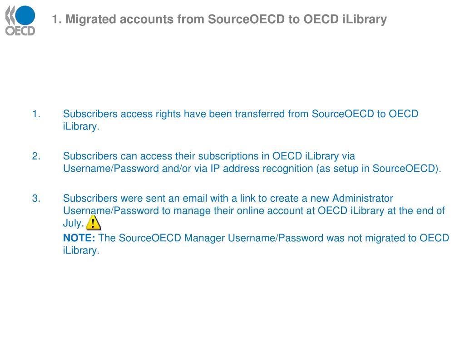Click the last iLibrary word in the note
The image size is (465, 349).
pos(81,250)
